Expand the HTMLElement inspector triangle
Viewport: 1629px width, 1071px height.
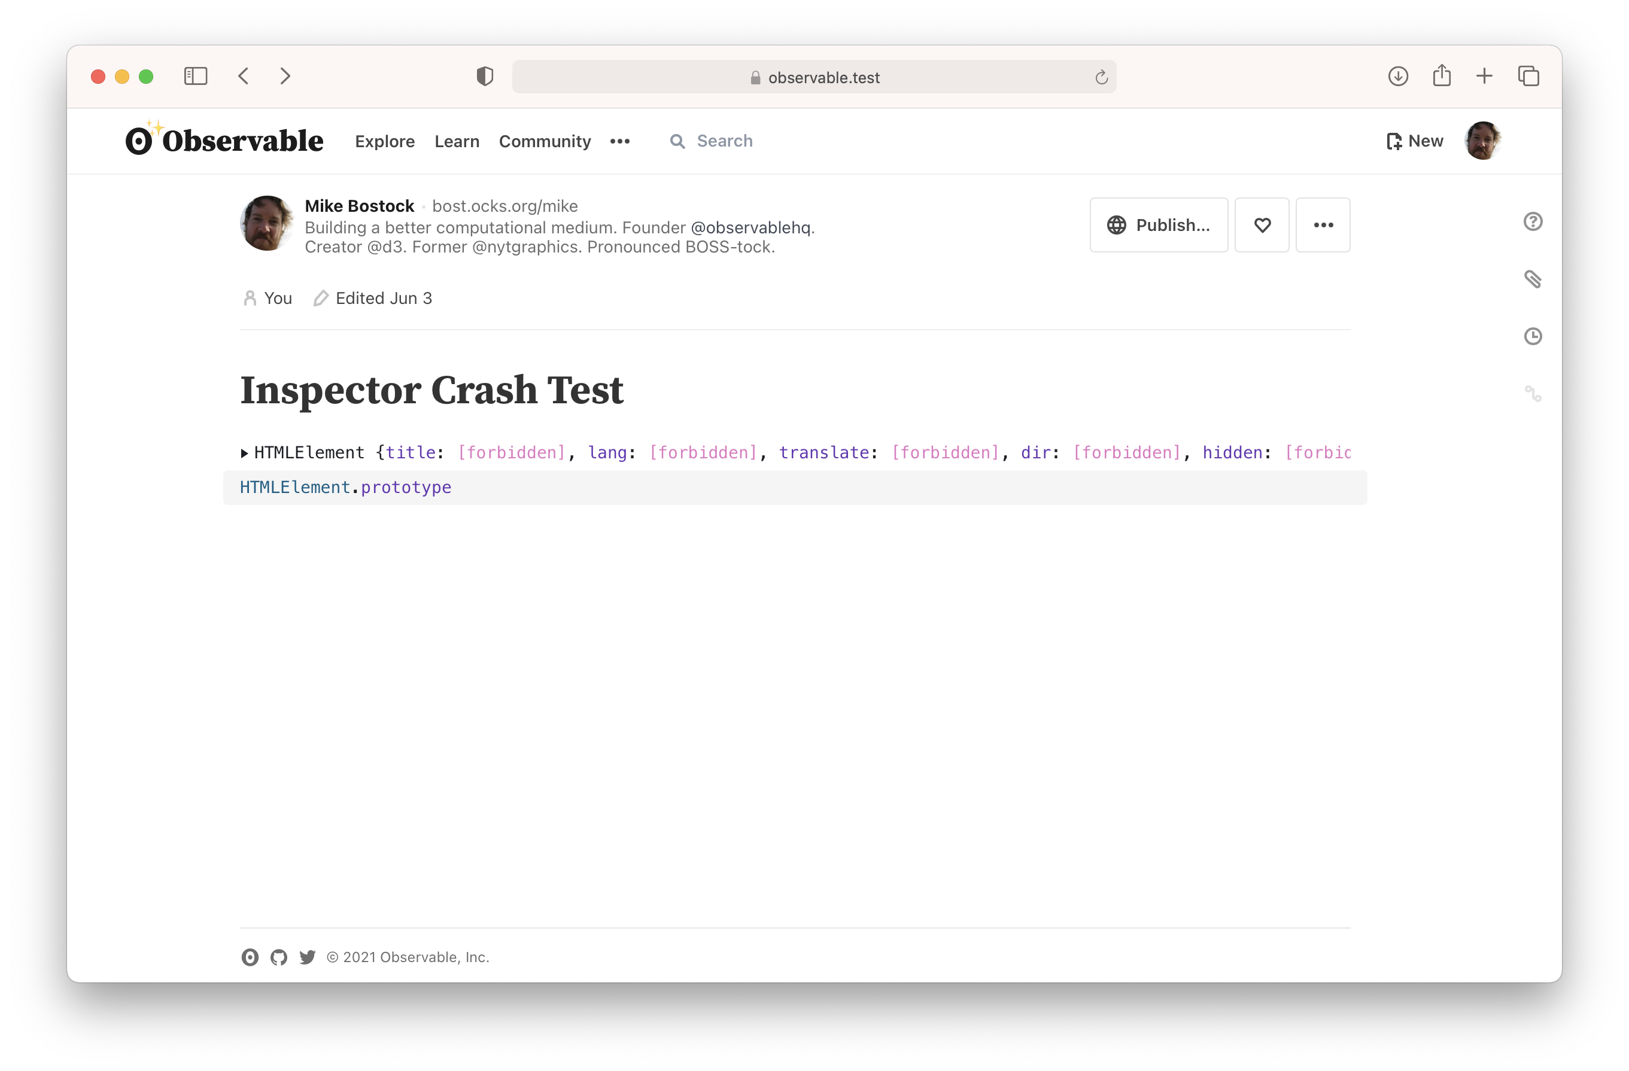(x=244, y=453)
